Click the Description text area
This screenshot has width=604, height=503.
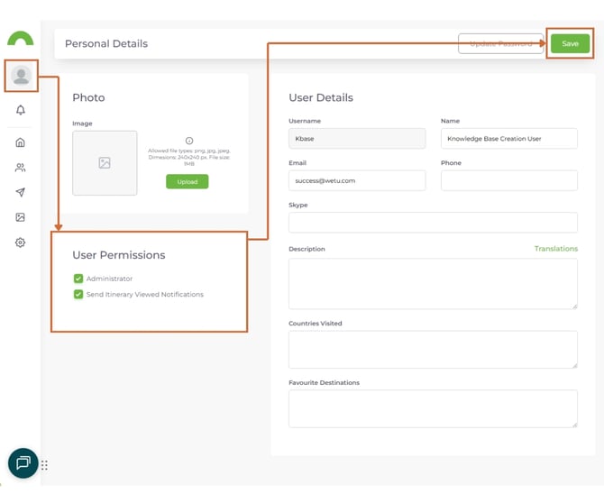[433, 284]
